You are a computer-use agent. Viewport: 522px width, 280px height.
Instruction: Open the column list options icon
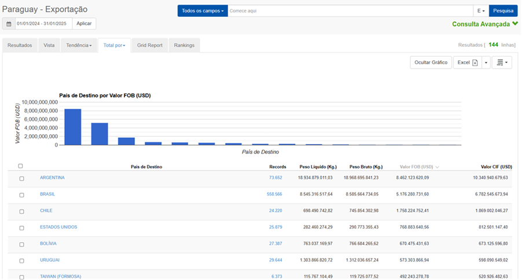point(501,62)
